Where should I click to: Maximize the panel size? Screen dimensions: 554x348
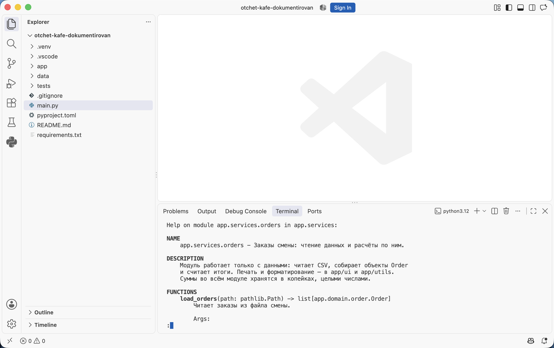point(533,211)
